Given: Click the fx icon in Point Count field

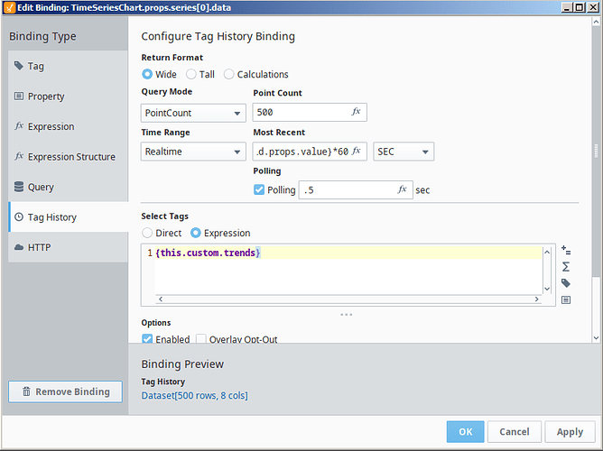Looking at the screenshot, I should pos(356,112).
